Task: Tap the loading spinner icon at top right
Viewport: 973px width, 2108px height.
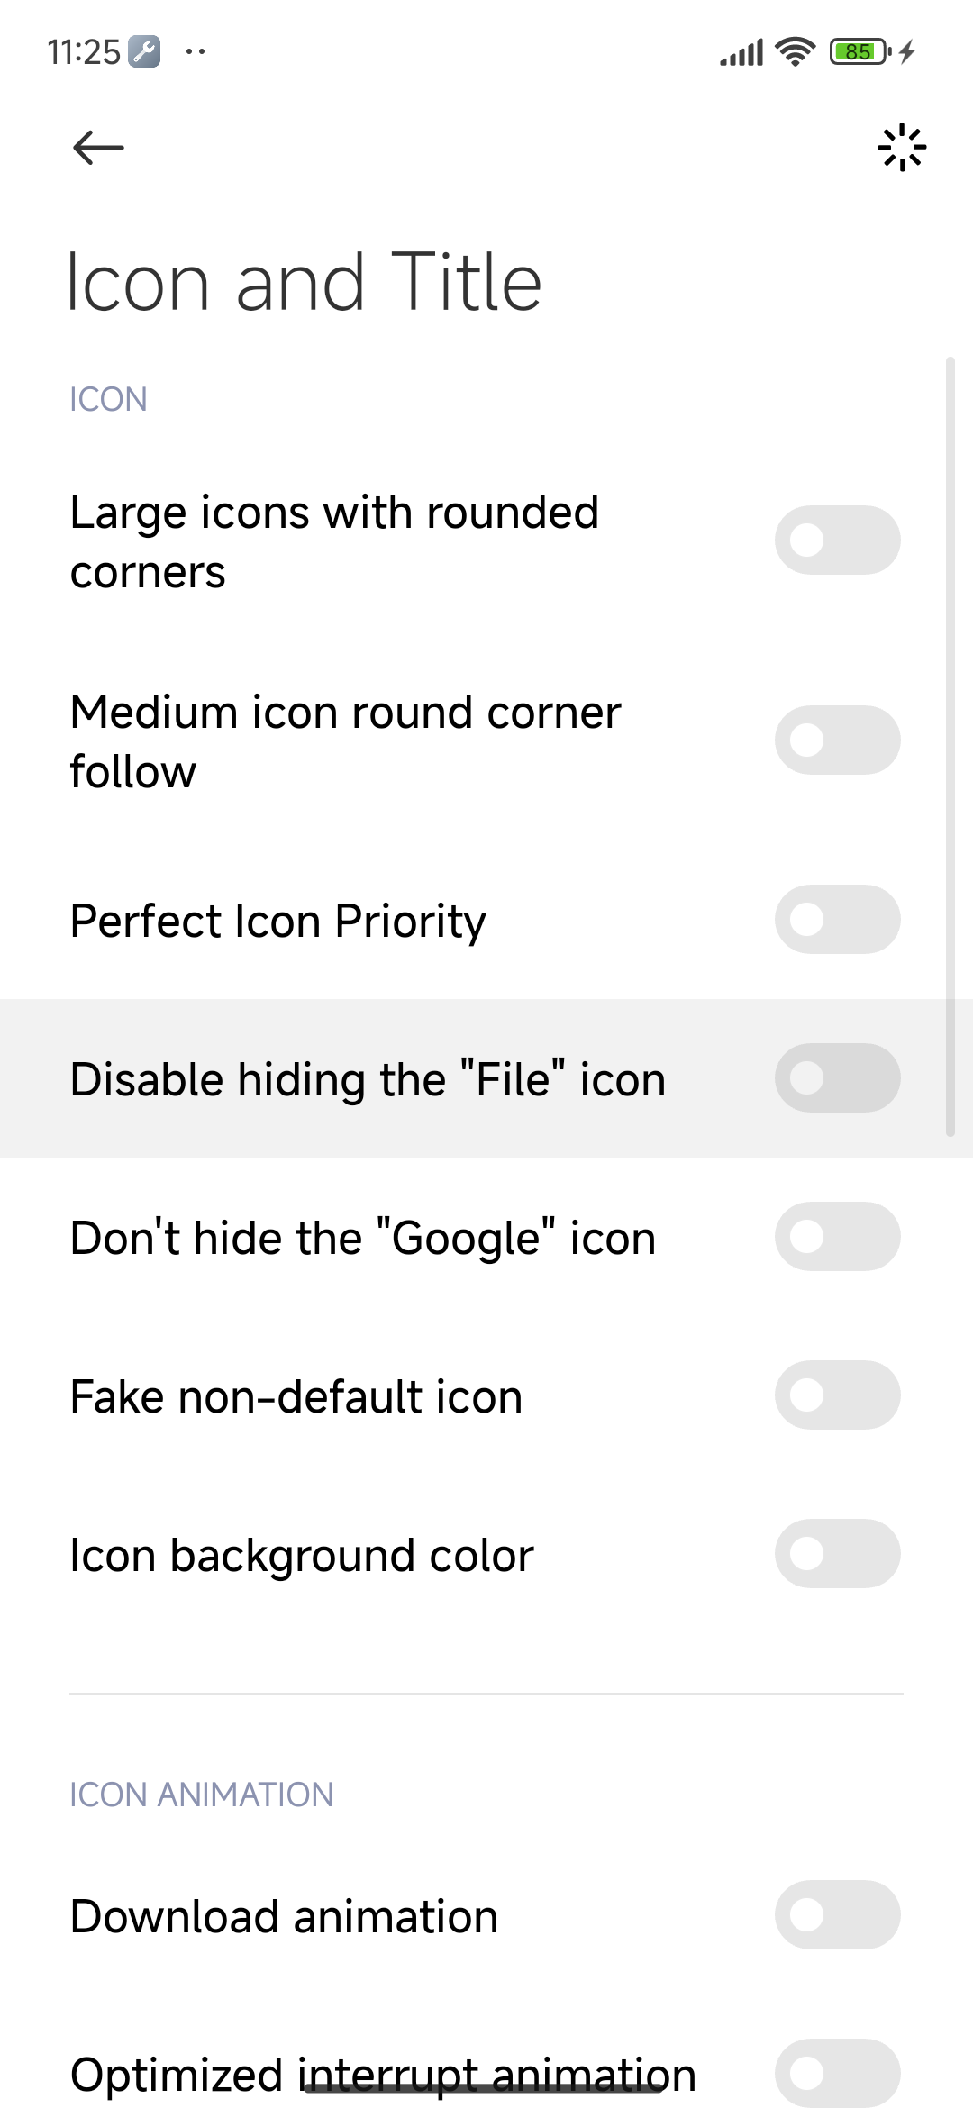Action: tap(902, 148)
